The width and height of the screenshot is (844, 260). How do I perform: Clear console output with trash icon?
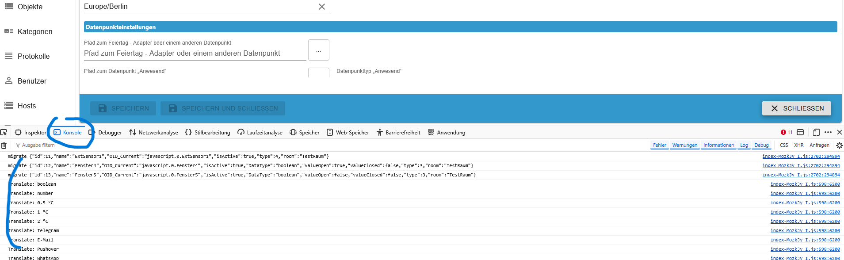[4, 145]
